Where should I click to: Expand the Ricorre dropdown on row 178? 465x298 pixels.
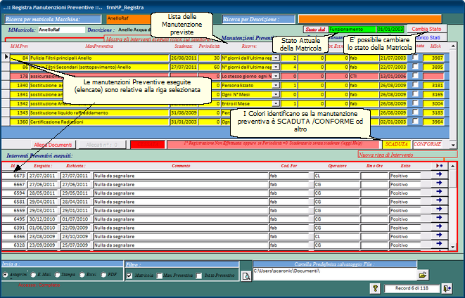pyautogui.click(x=276, y=76)
